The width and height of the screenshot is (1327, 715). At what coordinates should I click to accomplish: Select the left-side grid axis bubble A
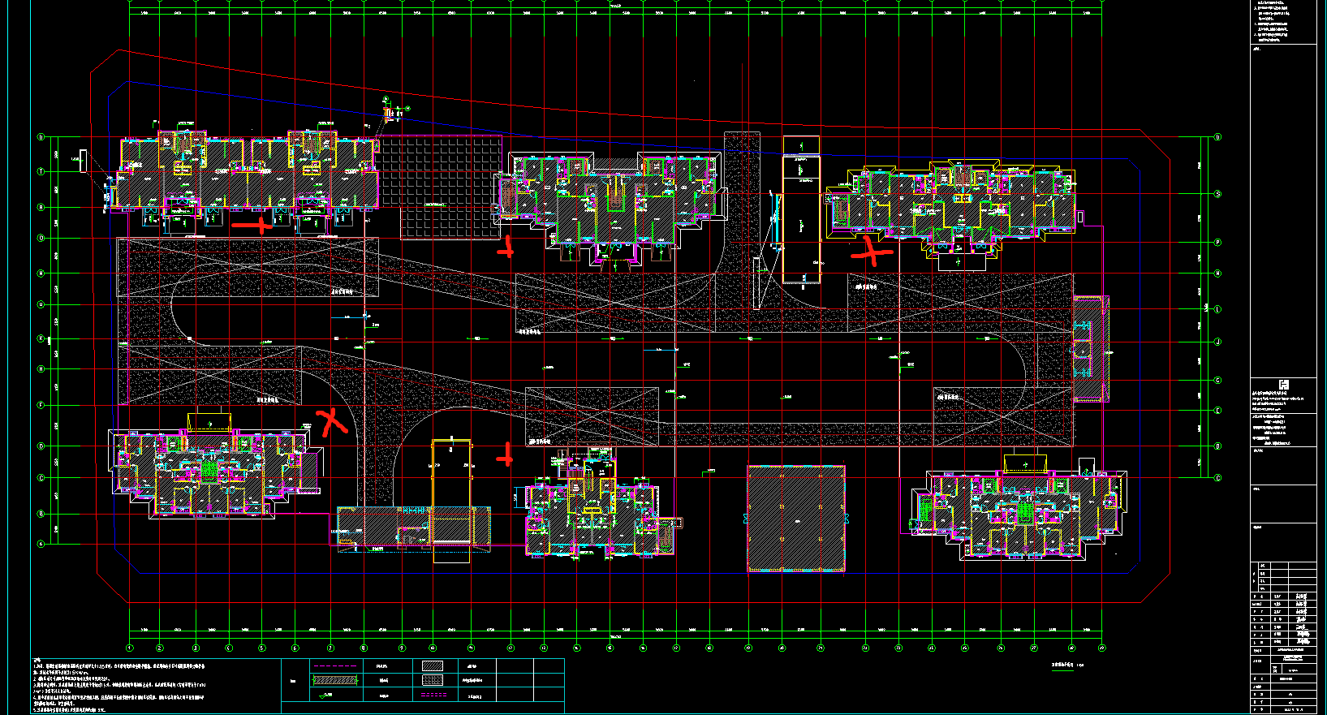[41, 545]
